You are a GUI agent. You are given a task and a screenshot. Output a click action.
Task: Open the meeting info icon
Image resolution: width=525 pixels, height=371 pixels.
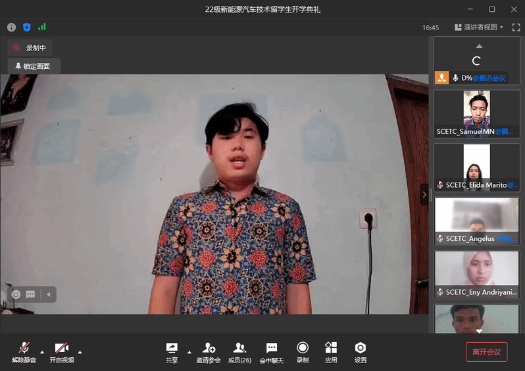(11, 27)
